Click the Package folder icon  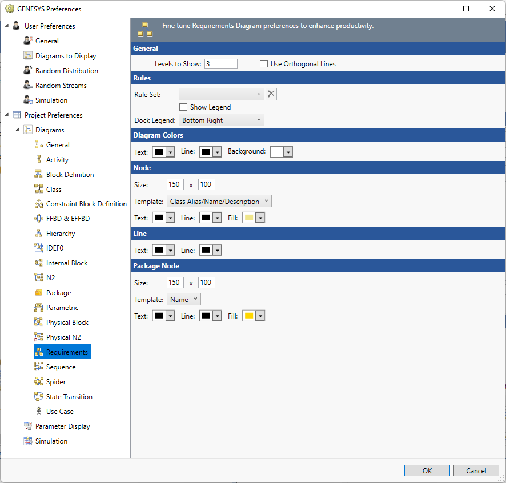pos(39,293)
